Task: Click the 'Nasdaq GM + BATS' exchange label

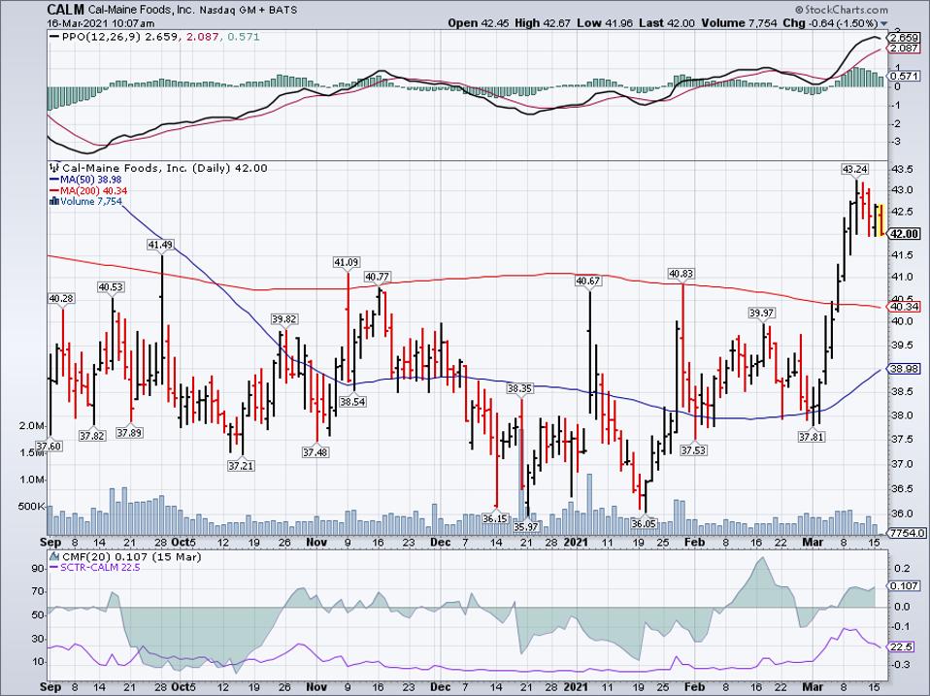Action: (x=249, y=10)
